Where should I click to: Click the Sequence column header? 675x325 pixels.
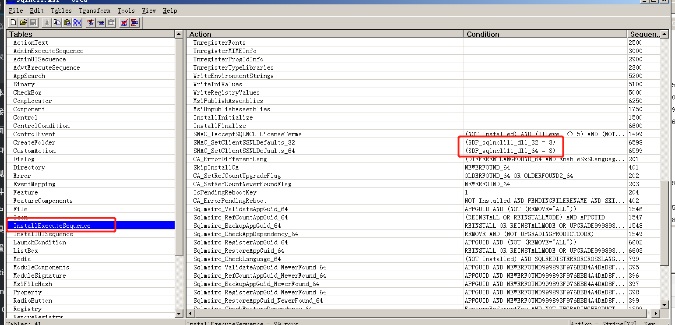tap(643, 34)
